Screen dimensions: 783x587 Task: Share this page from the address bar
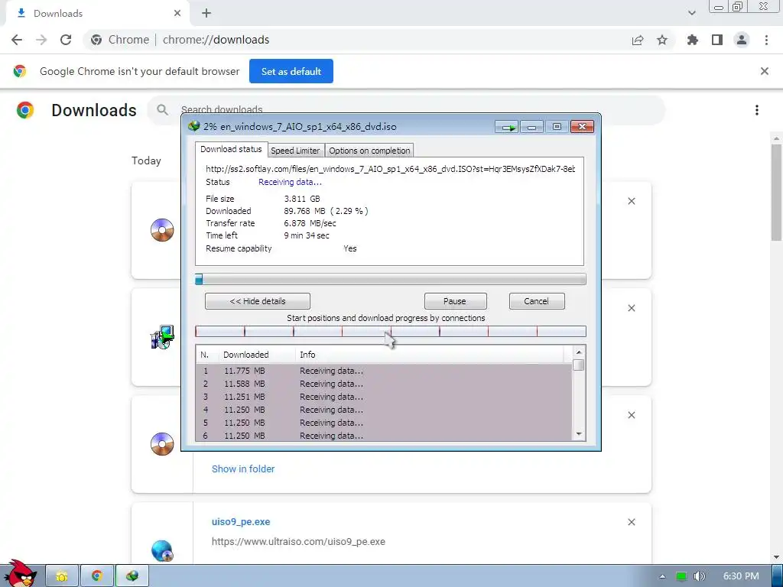pos(638,40)
